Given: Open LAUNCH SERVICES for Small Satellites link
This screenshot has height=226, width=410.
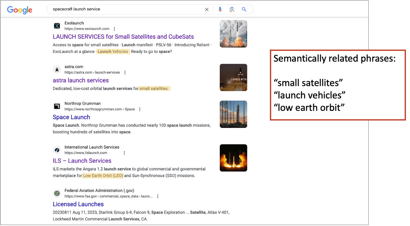Looking at the screenshot, I should (x=123, y=37).
